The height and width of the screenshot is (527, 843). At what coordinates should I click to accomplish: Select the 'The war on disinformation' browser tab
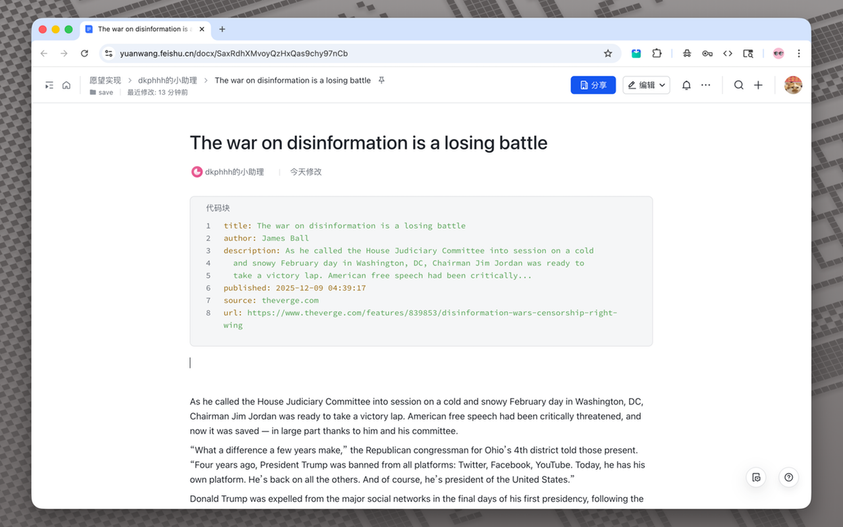point(145,29)
